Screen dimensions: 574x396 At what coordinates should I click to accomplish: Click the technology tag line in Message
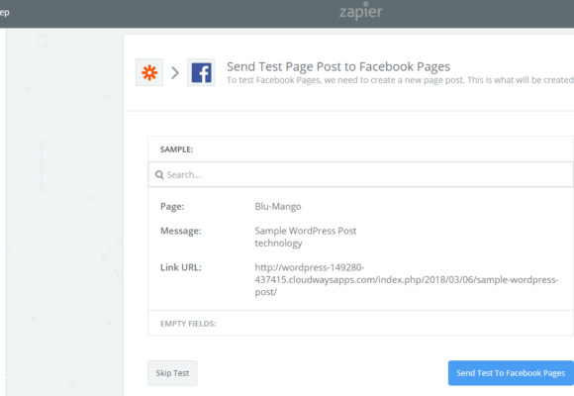(278, 244)
